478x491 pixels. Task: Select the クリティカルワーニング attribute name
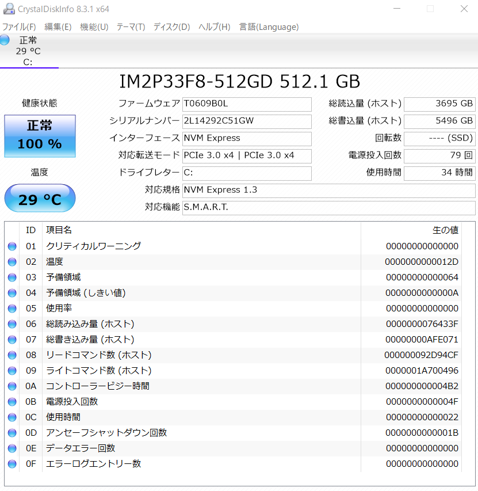[94, 246]
